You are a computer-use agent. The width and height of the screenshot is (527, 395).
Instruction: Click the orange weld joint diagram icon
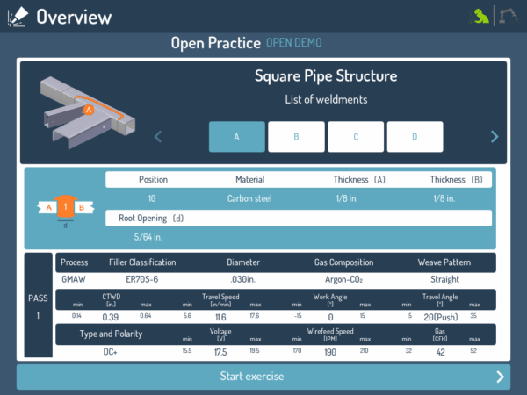point(63,208)
